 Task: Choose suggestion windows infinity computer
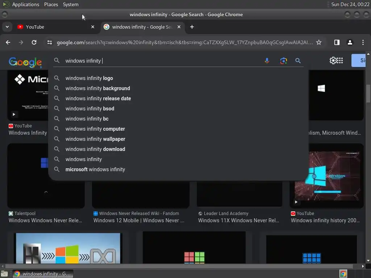pyautogui.click(x=178, y=129)
